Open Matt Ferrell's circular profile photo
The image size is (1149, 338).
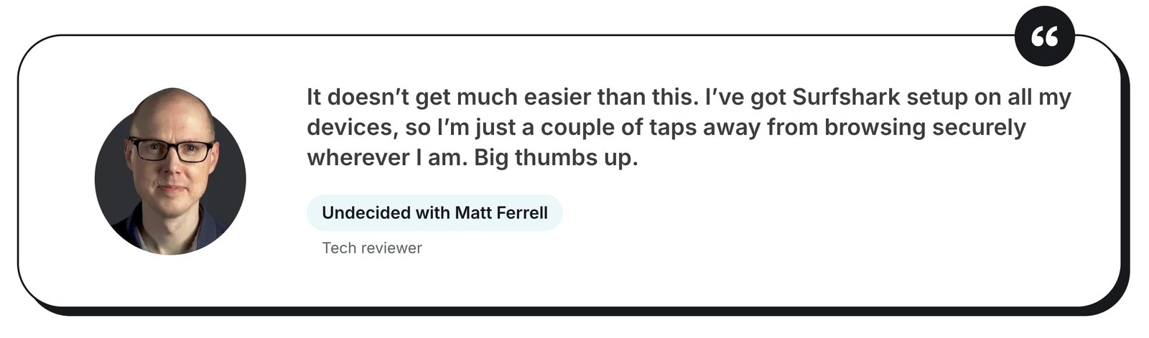tap(170, 172)
